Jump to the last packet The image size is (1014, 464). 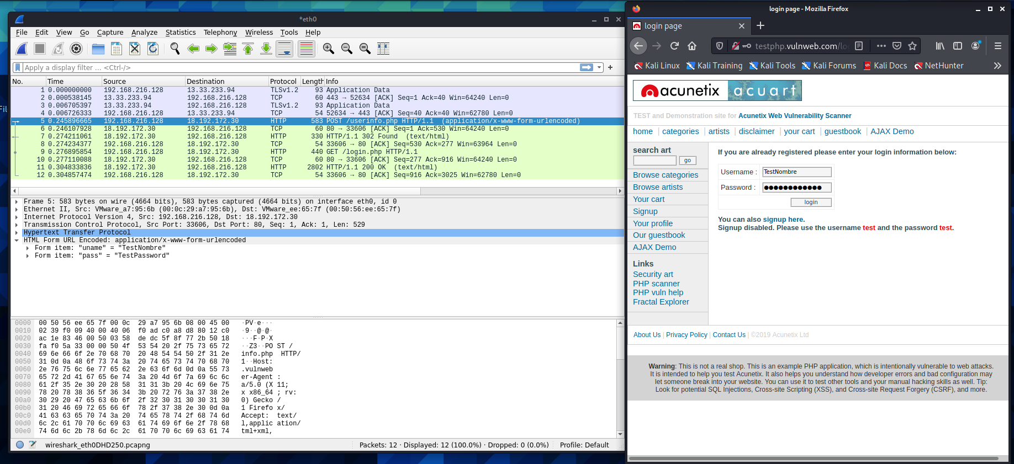(x=266, y=49)
